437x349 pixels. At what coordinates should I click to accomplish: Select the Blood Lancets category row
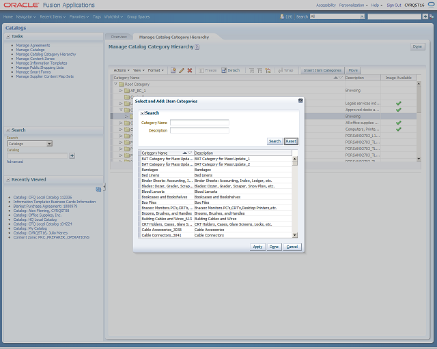pos(216,192)
